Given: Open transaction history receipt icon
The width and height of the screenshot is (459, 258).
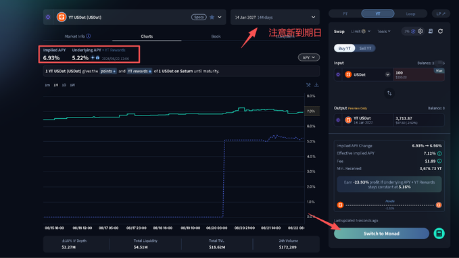Looking at the screenshot, I should point(431,31).
